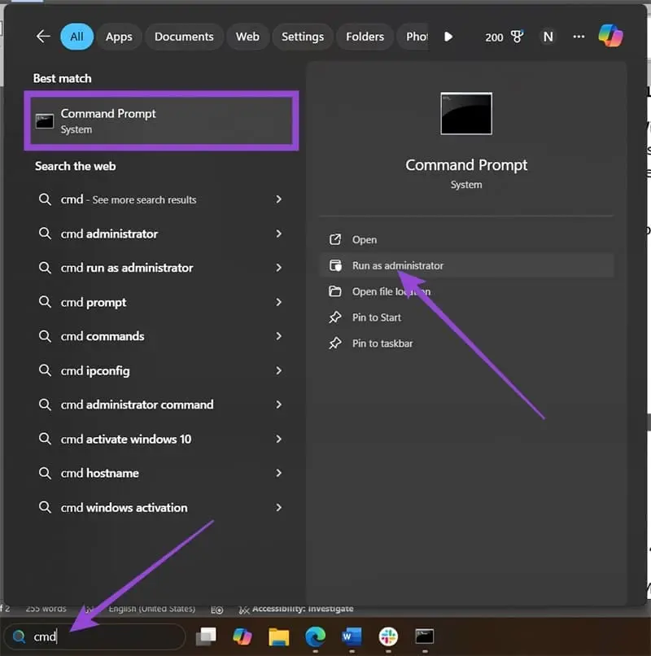651x656 pixels.
Task: Select 'cmd hostname' web suggestion
Action: click(161, 473)
